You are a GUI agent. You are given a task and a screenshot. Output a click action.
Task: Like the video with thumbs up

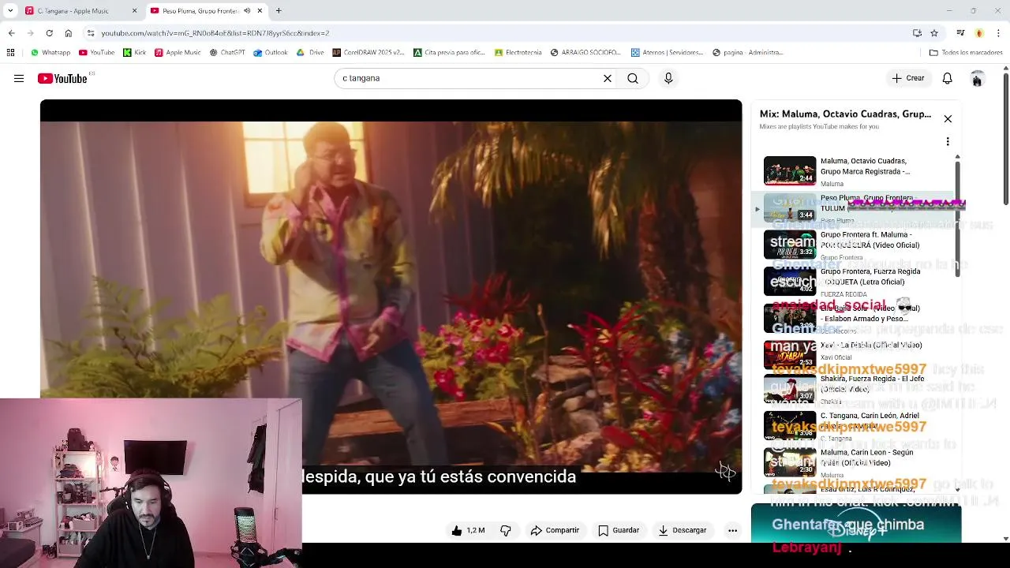click(x=467, y=530)
